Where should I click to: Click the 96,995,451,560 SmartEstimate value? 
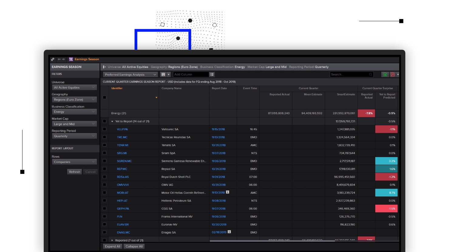point(345,177)
